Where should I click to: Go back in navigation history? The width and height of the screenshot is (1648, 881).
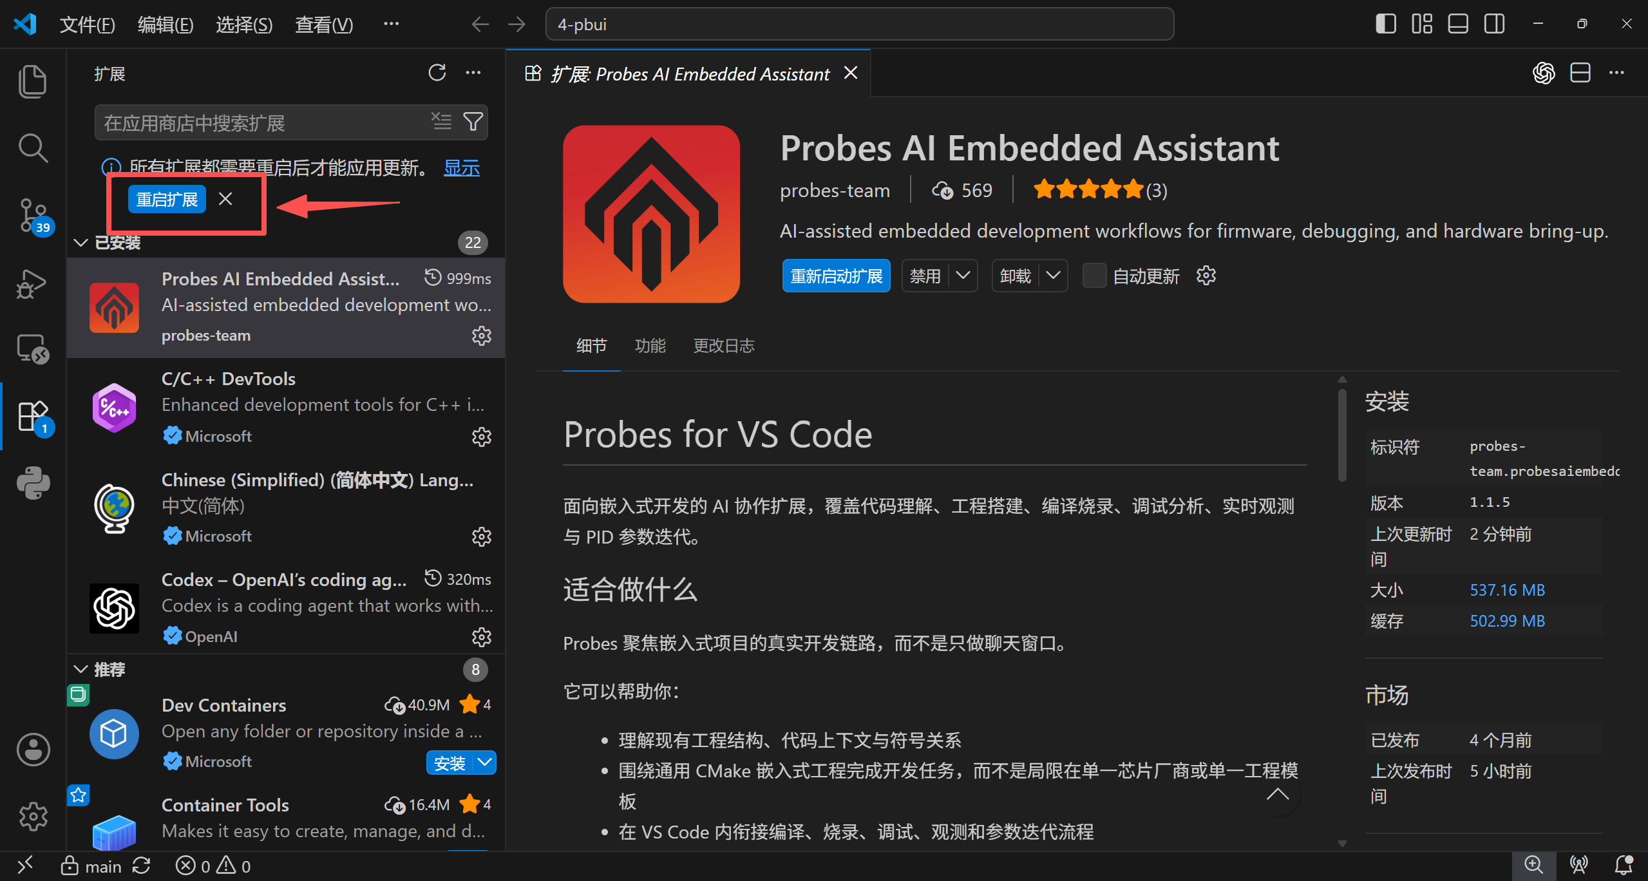pyautogui.click(x=480, y=24)
